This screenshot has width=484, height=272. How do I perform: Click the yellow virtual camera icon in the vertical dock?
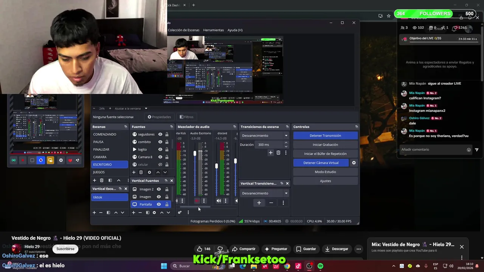(50, 160)
